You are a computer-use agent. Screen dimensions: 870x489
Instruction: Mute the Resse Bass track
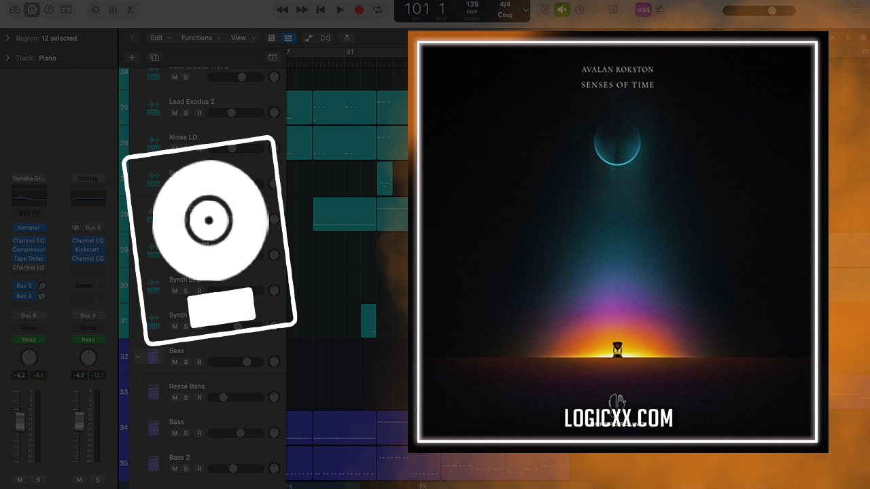pyautogui.click(x=175, y=397)
